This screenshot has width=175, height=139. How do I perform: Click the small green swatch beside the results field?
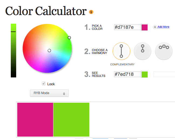(x=145, y=74)
